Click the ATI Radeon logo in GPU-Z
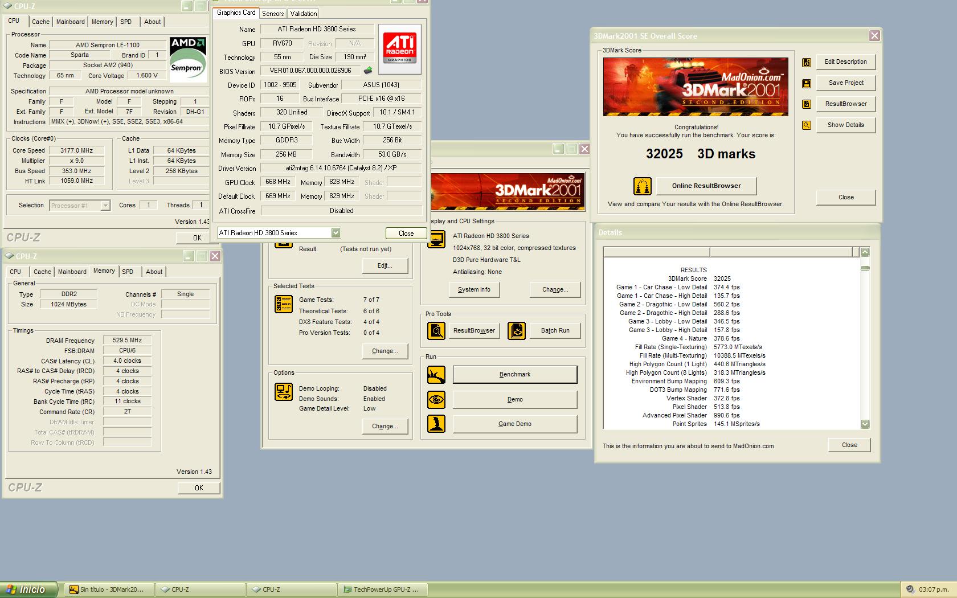 400,49
